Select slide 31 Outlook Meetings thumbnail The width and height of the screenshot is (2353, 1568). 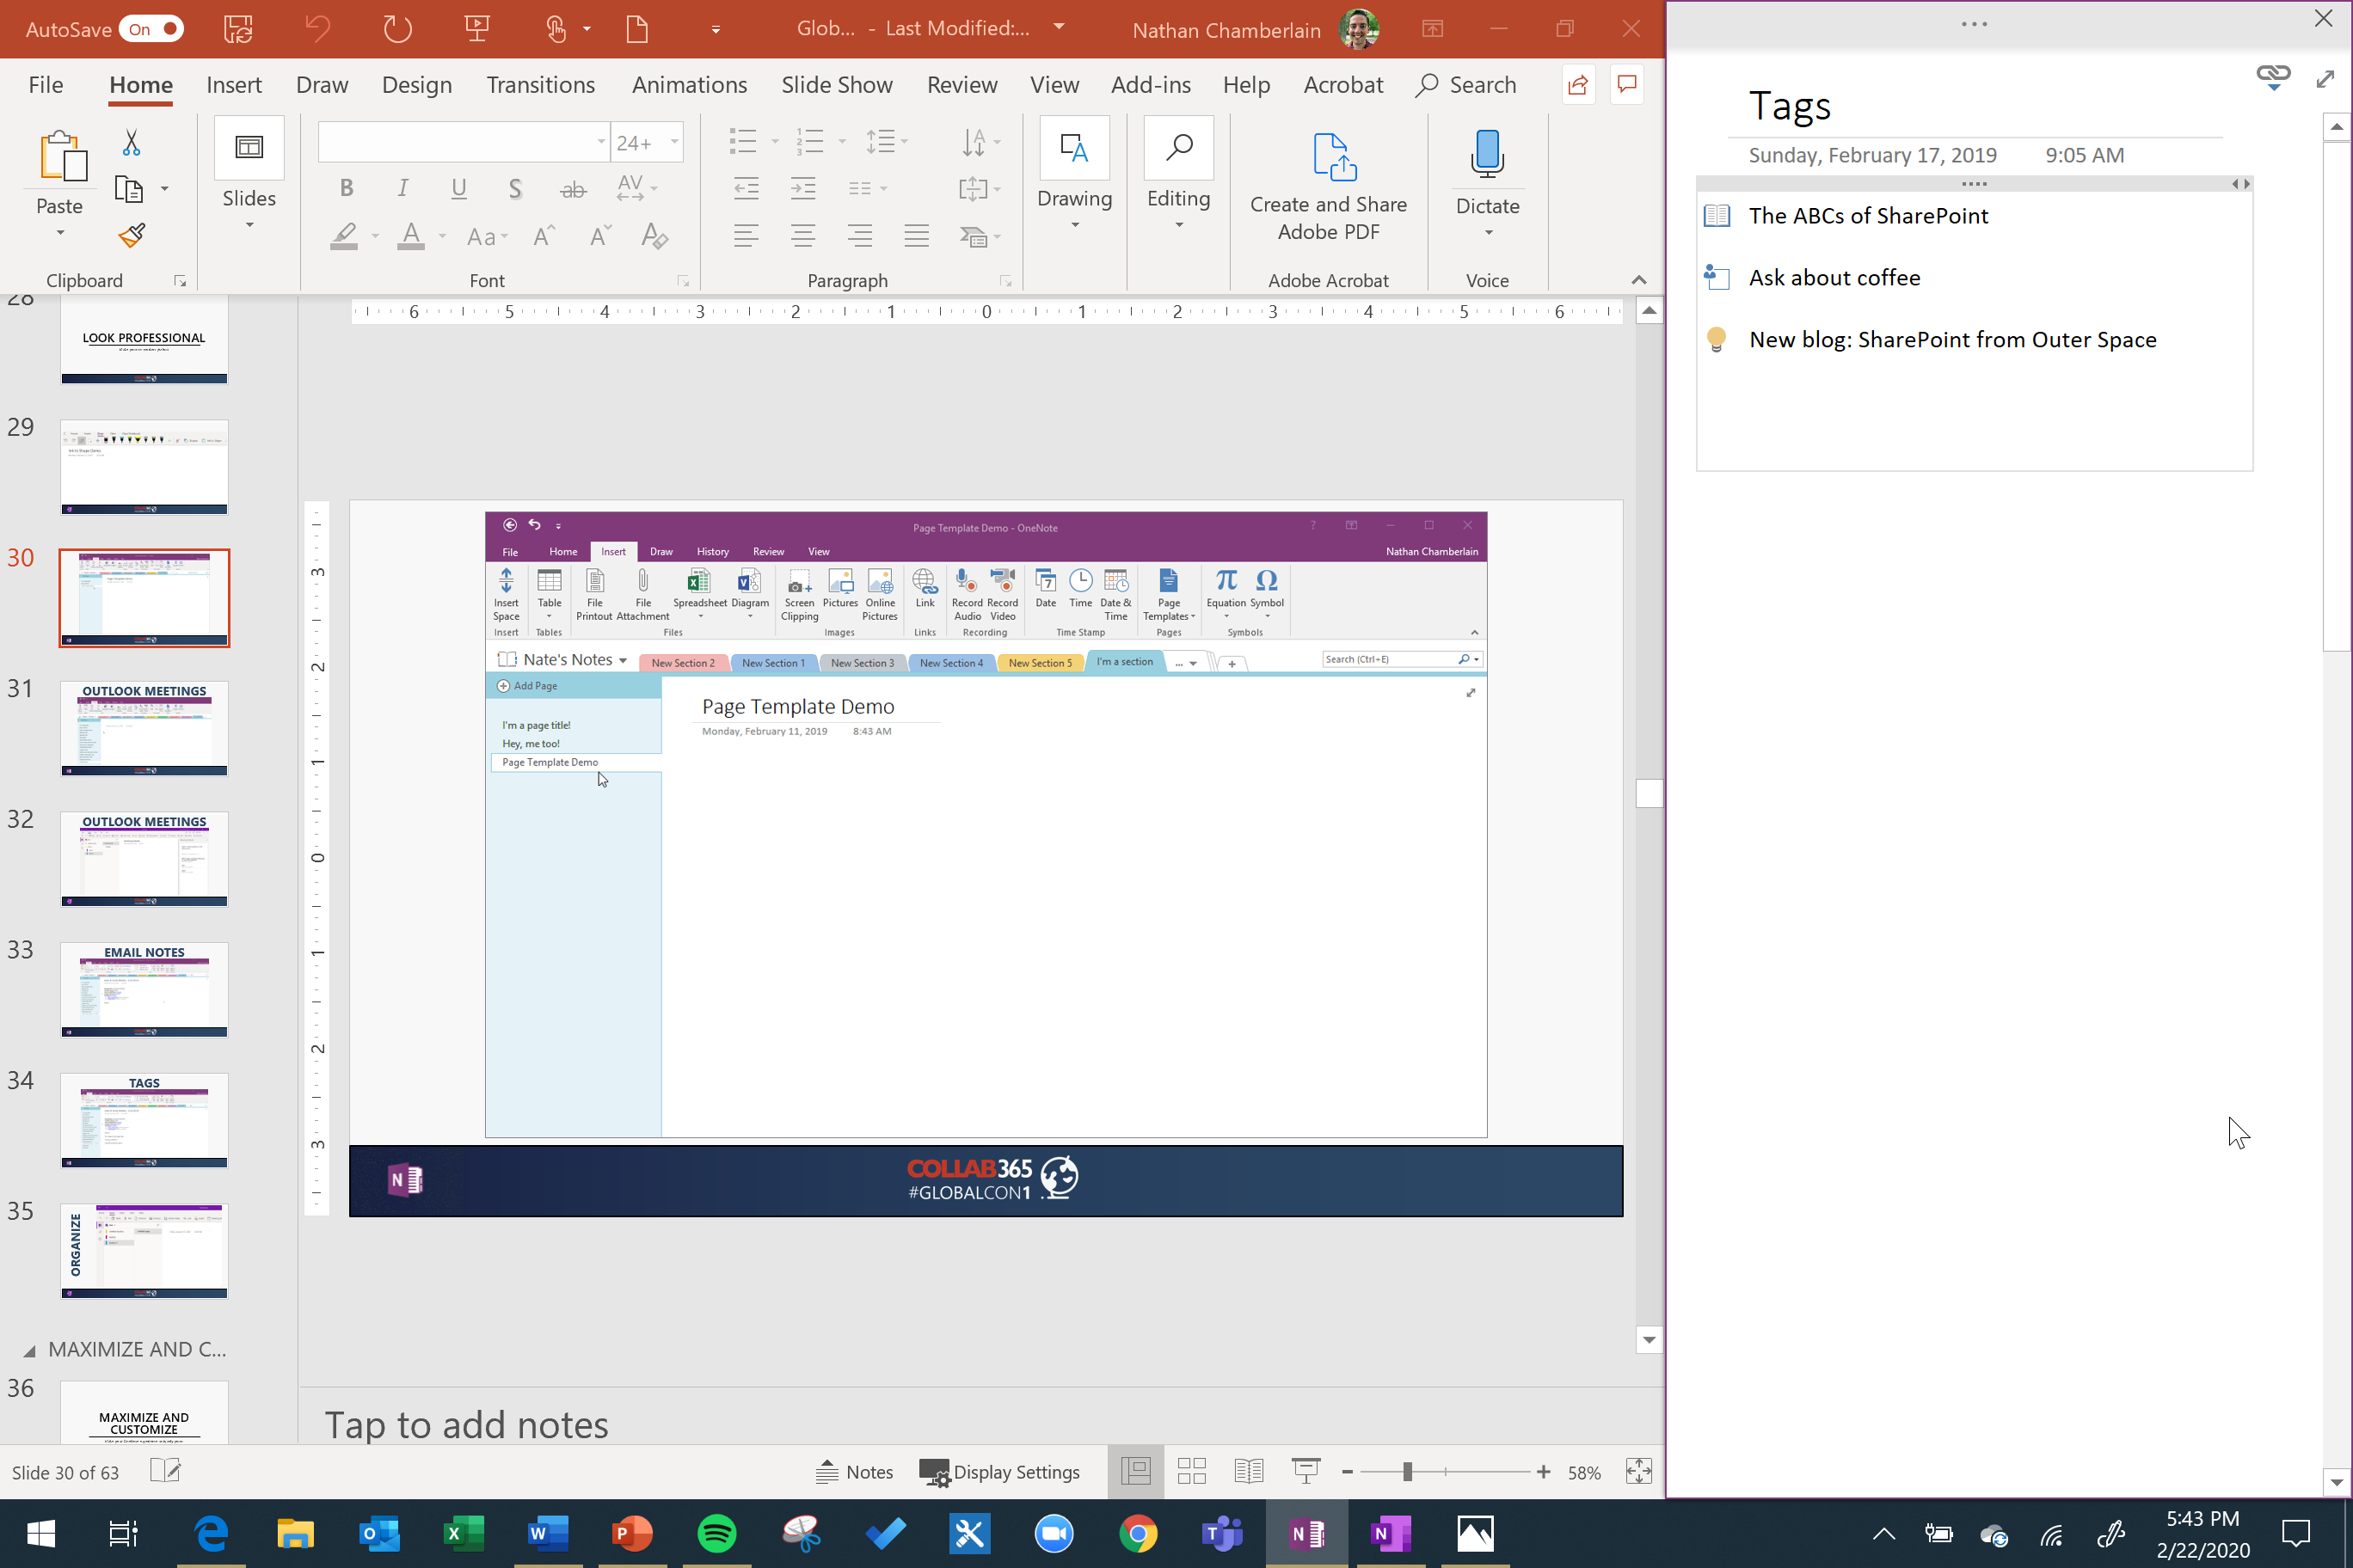(x=144, y=728)
